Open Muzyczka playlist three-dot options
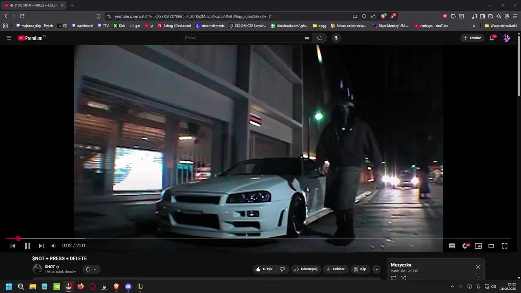This screenshot has height=293, width=521. tap(478, 278)
